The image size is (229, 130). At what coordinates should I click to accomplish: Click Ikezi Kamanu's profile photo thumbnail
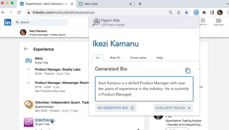click(x=23, y=32)
